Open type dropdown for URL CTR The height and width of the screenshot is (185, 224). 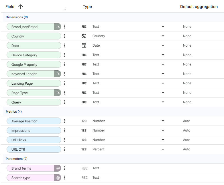(x=163, y=149)
